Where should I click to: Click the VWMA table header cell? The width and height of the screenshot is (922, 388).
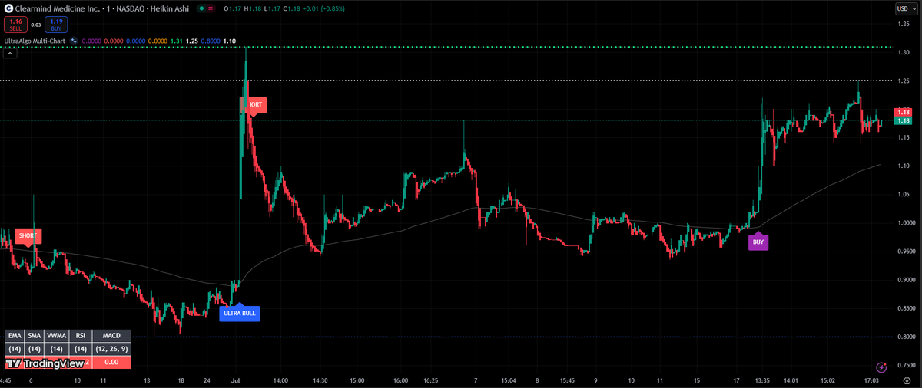tap(55, 335)
